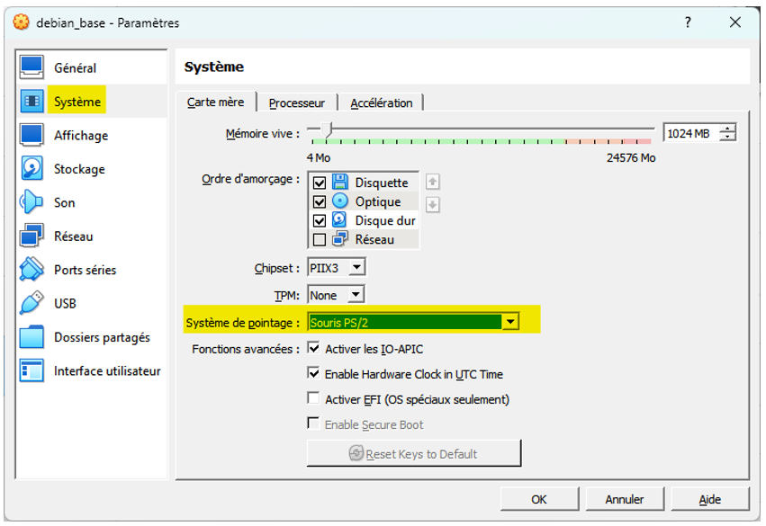Toggle the Optique boot checkbox
Screen dimensions: 766x526
click(x=320, y=202)
